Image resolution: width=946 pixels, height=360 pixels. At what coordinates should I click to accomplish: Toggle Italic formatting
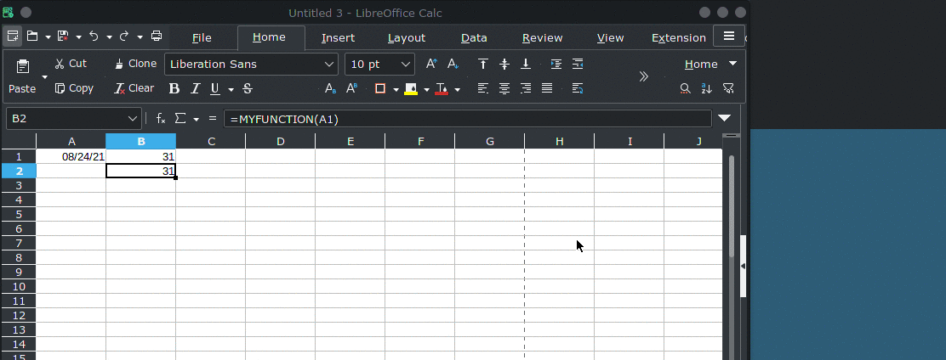click(195, 88)
